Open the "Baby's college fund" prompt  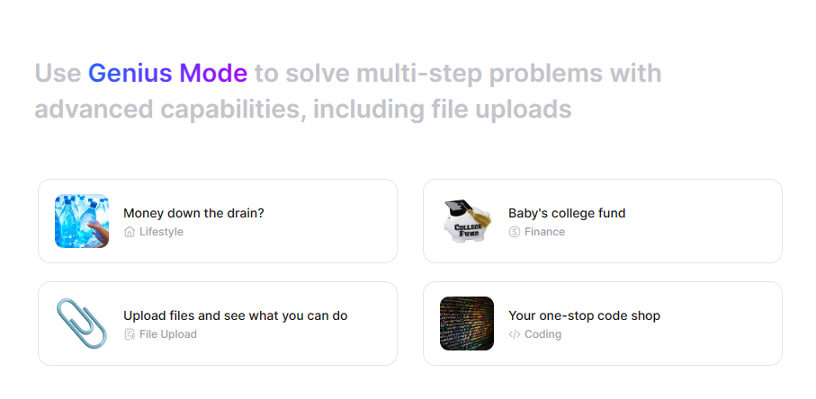coord(567,213)
